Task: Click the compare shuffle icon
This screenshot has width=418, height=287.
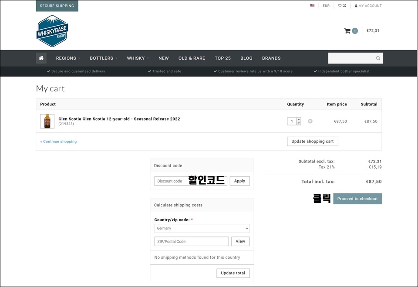Action: [344, 6]
